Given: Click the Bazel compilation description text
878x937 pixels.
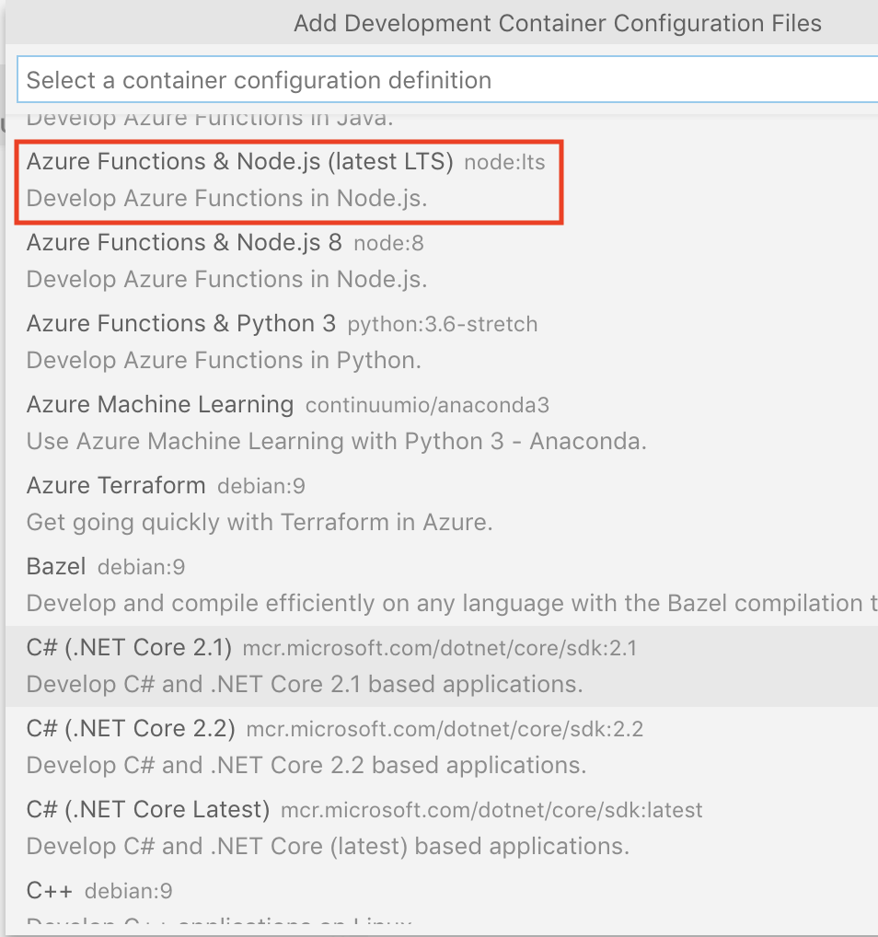Looking at the screenshot, I should pos(451,604).
